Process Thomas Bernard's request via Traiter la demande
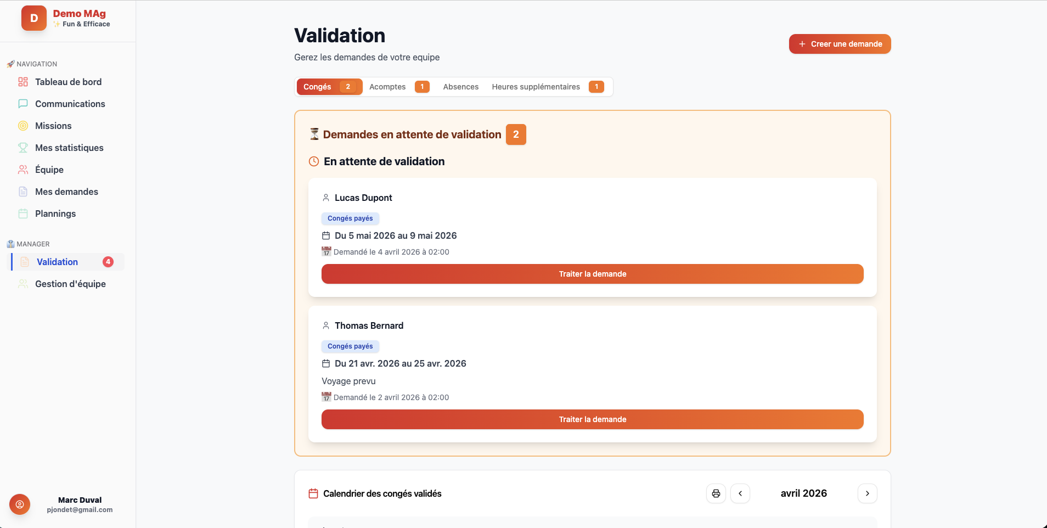Viewport: 1047px width, 528px height. click(592, 419)
